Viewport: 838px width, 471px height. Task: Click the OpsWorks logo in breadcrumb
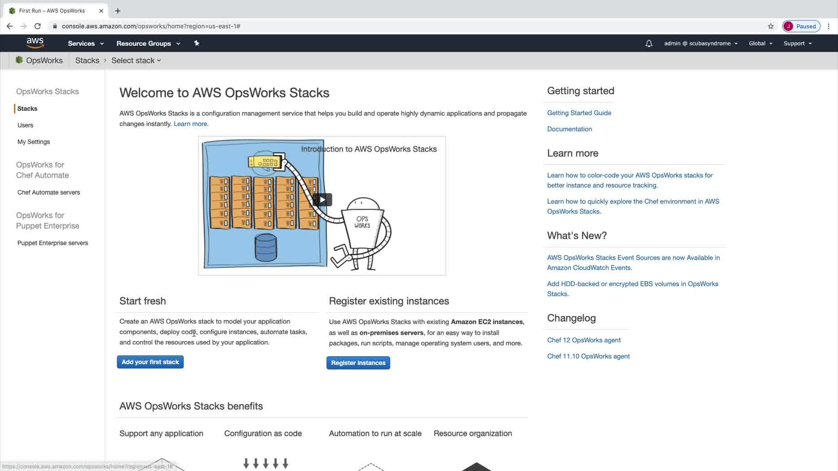pos(19,60)
